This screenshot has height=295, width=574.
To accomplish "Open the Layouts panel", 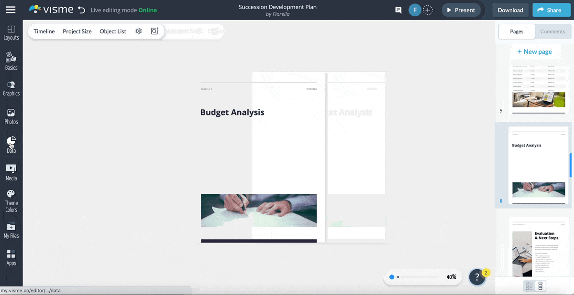I will (11, 32).
